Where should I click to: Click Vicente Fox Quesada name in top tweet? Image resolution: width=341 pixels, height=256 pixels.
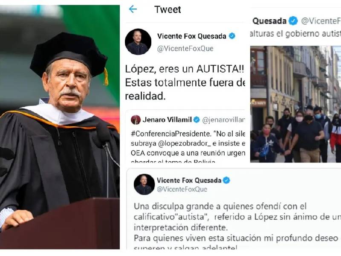tap(191, 36)
